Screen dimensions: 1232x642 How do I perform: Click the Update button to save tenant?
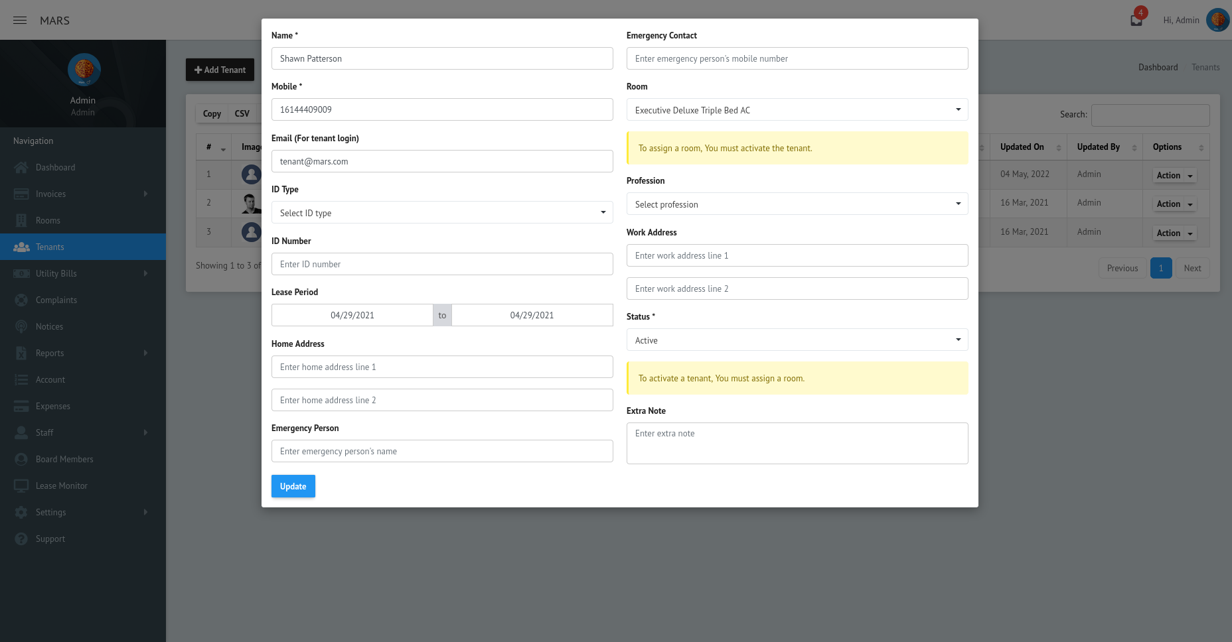293,485
